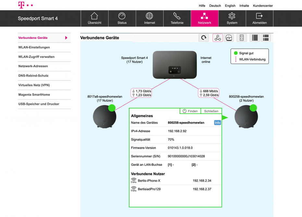Open WLAN-Einstellungen in sidebar
The width and height of the screenshot is (302, 217).
coord(34,47)
